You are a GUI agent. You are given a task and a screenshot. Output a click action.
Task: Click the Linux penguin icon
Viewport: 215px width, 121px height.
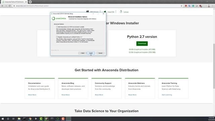point(121,12)
